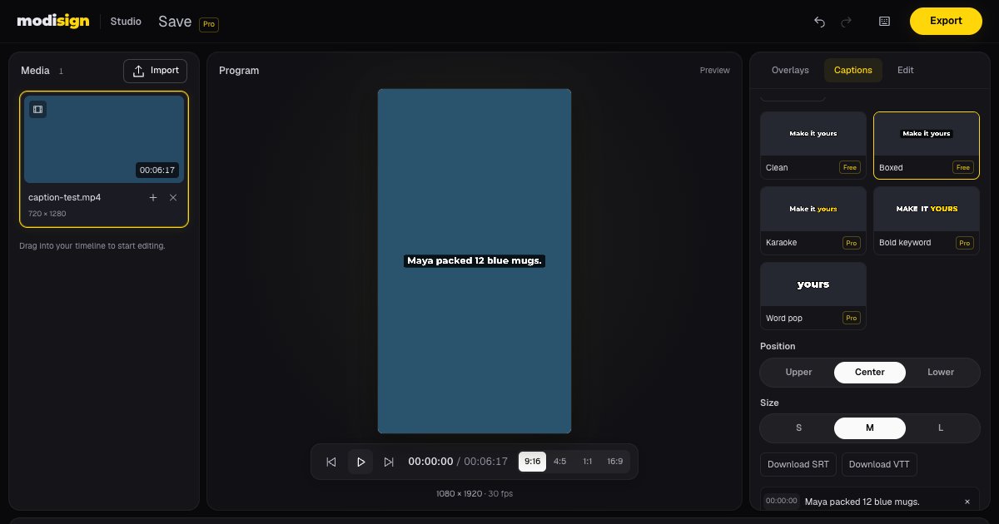The height and width of the screenshot is (524, 999).
Task: Click Save in the header
Action: pos(175,22)
